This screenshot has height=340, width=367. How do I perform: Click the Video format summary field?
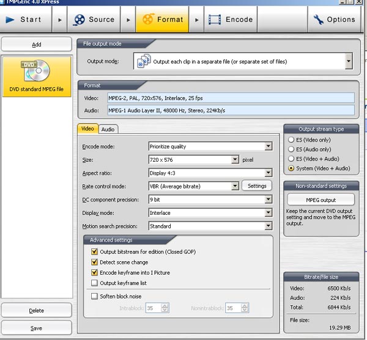tap(230, 98)
